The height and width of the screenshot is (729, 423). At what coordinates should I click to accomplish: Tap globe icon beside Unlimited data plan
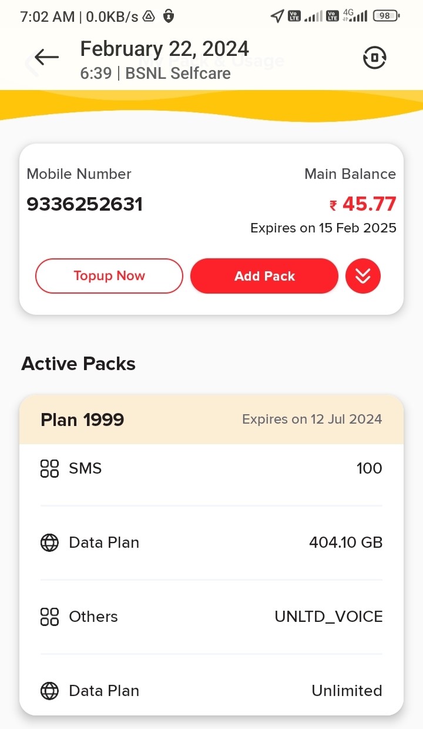coord(49,691)
